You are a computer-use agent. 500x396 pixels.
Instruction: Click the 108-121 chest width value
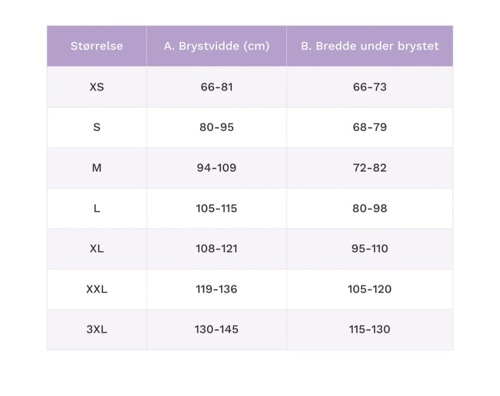coord(217,249)
